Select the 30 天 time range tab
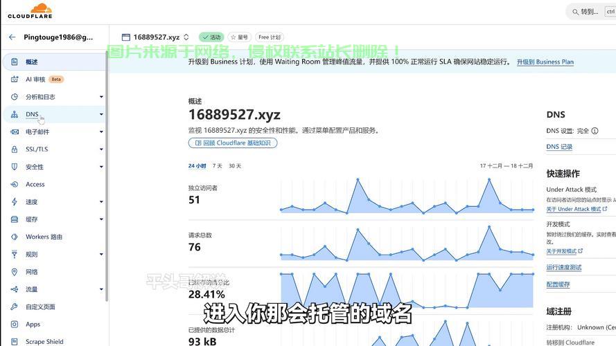616x346 pixels. point(235,166)
